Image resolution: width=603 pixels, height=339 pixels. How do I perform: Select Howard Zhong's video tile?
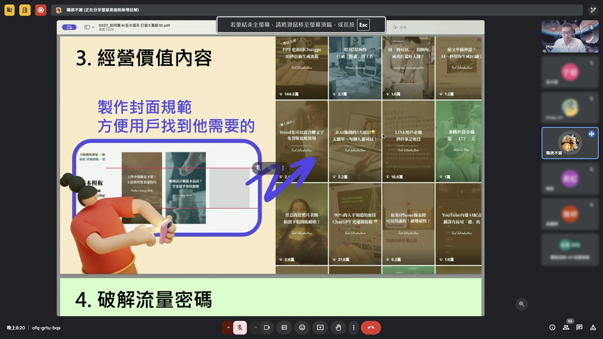point(570,36)
